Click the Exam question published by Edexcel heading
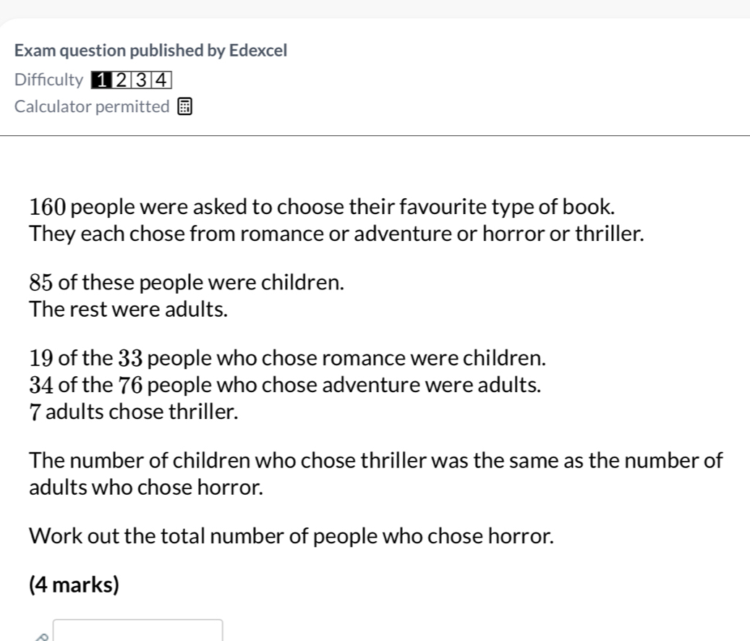The width and height of the screenshot is (750, 641). (x=151, y=51)
